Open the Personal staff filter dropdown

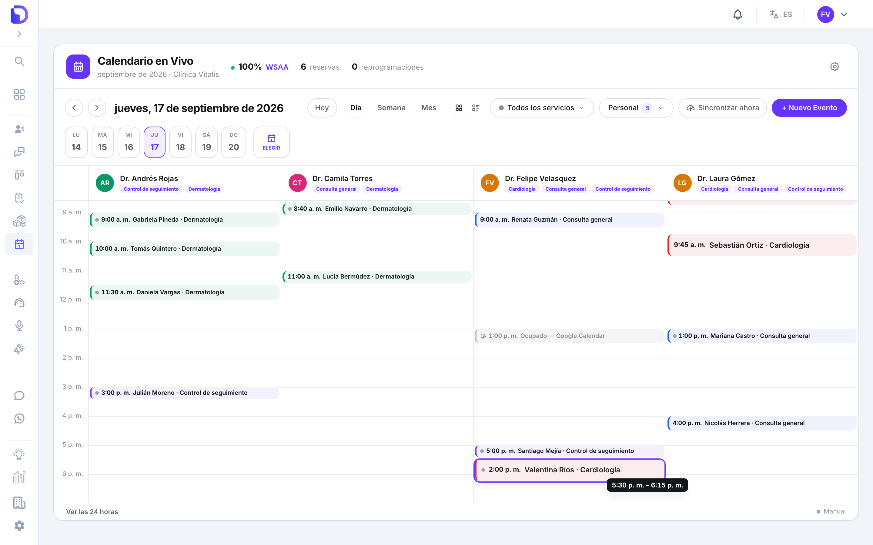click(636, 108)
